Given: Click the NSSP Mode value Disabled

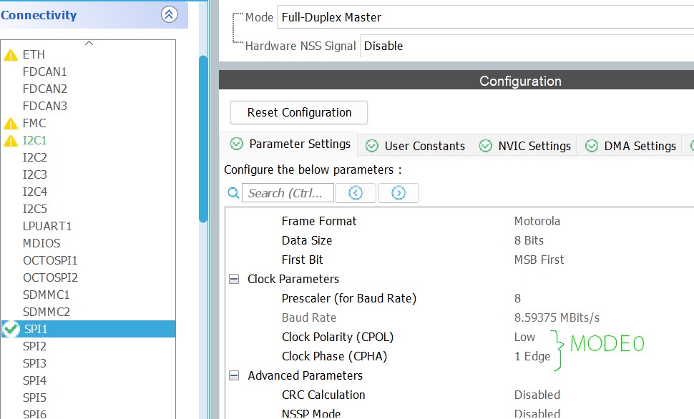Looking at the screenshot, I should 537,414.
